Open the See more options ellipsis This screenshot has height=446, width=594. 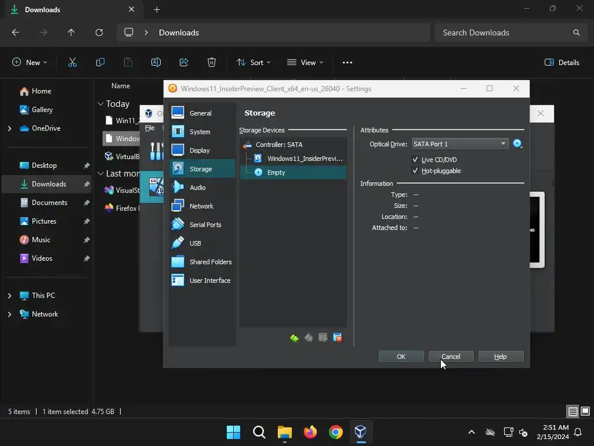[347, 62]
